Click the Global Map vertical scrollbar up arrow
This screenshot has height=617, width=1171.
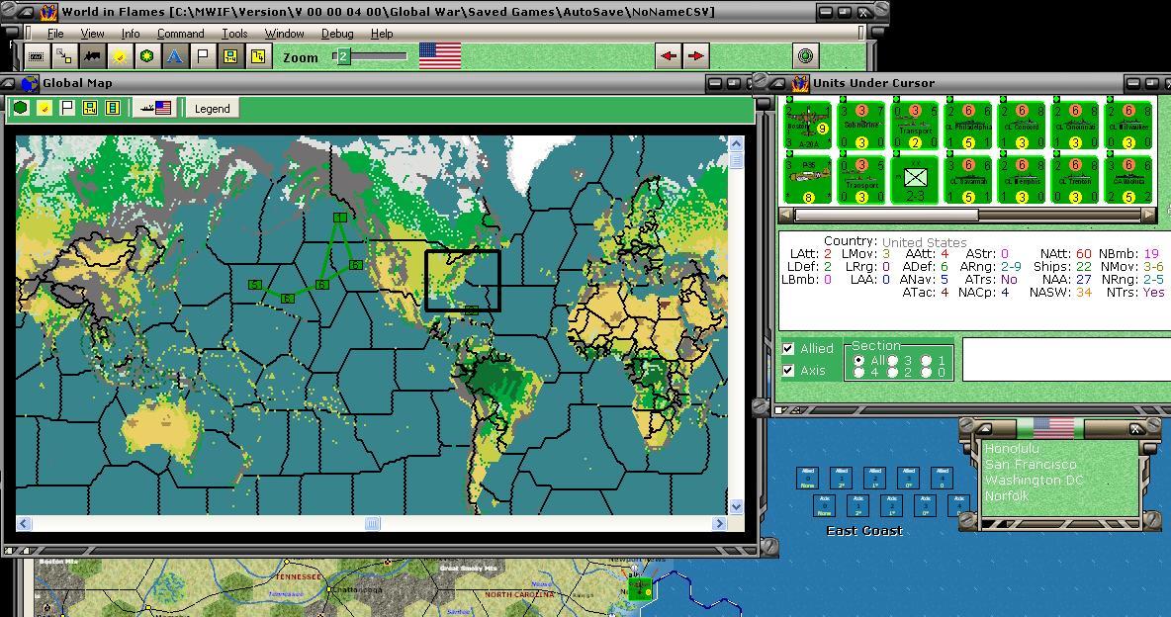point(736,143)
